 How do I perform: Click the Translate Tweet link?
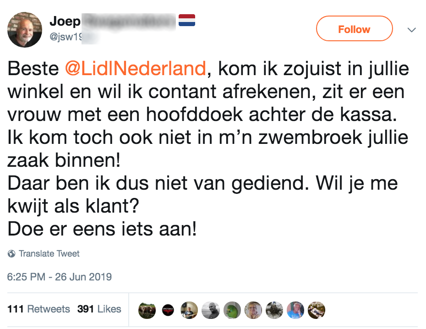coord(49,253)
